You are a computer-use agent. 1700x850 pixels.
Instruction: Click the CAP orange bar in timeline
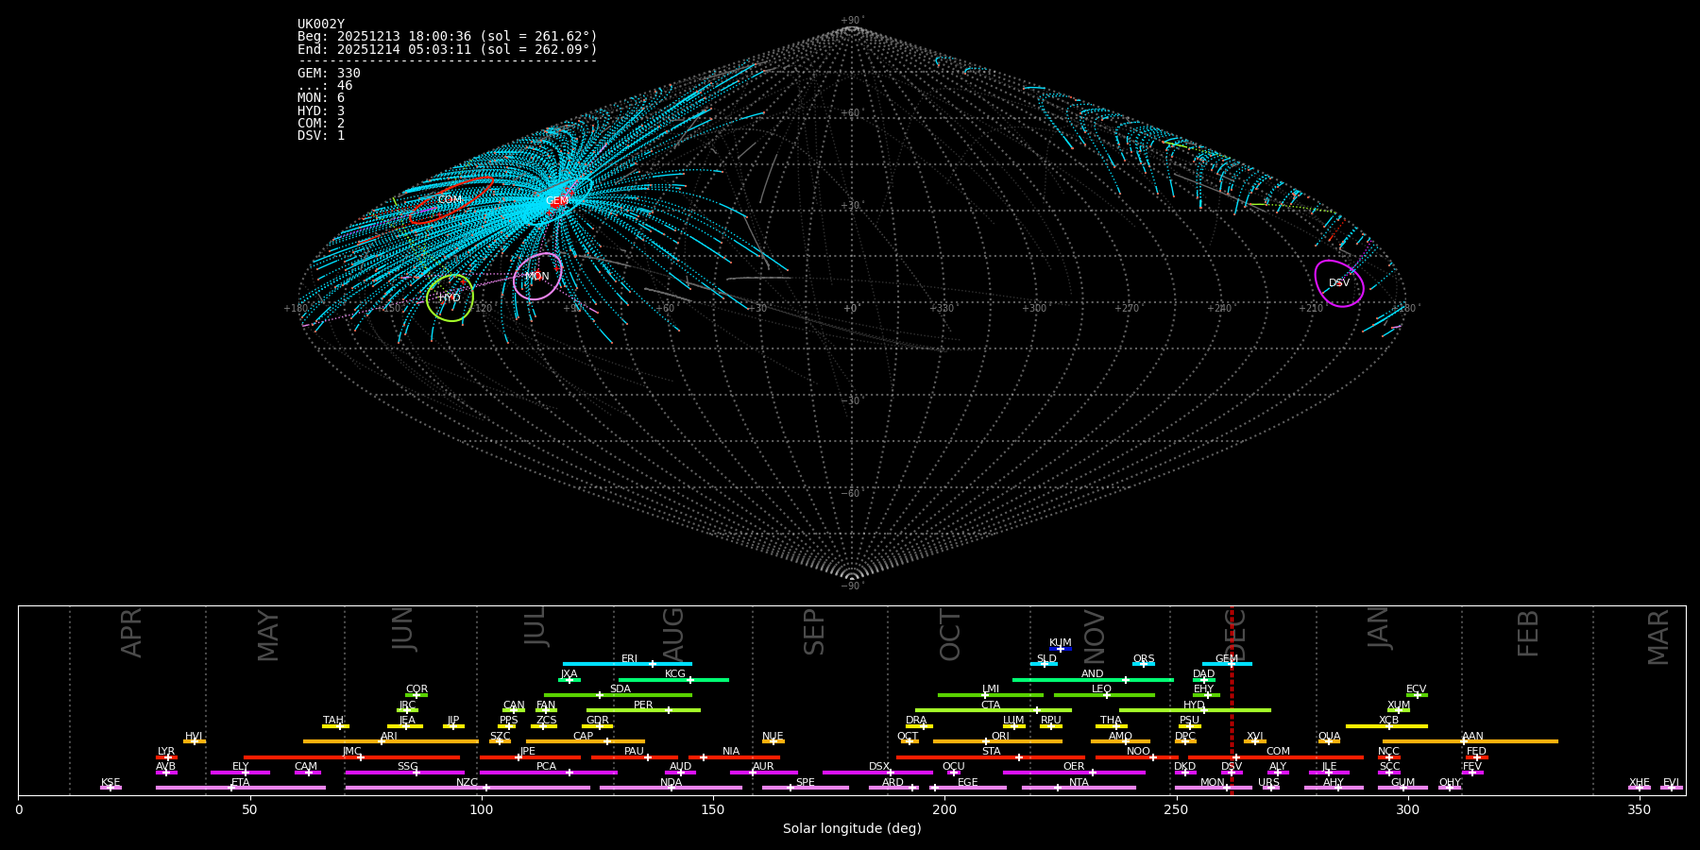586,741
